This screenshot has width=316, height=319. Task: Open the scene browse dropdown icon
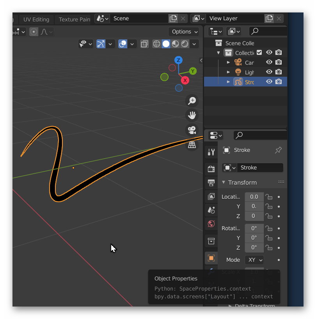point(103,19)
